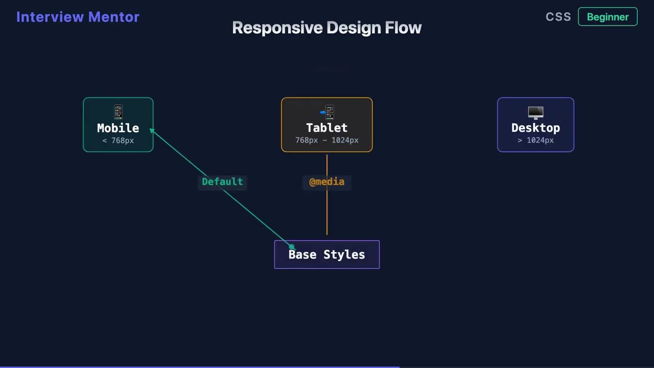The height and width of the screenshot is (368, 654).
Task: Click the @media connector label
Action: (x=327, y=181)
